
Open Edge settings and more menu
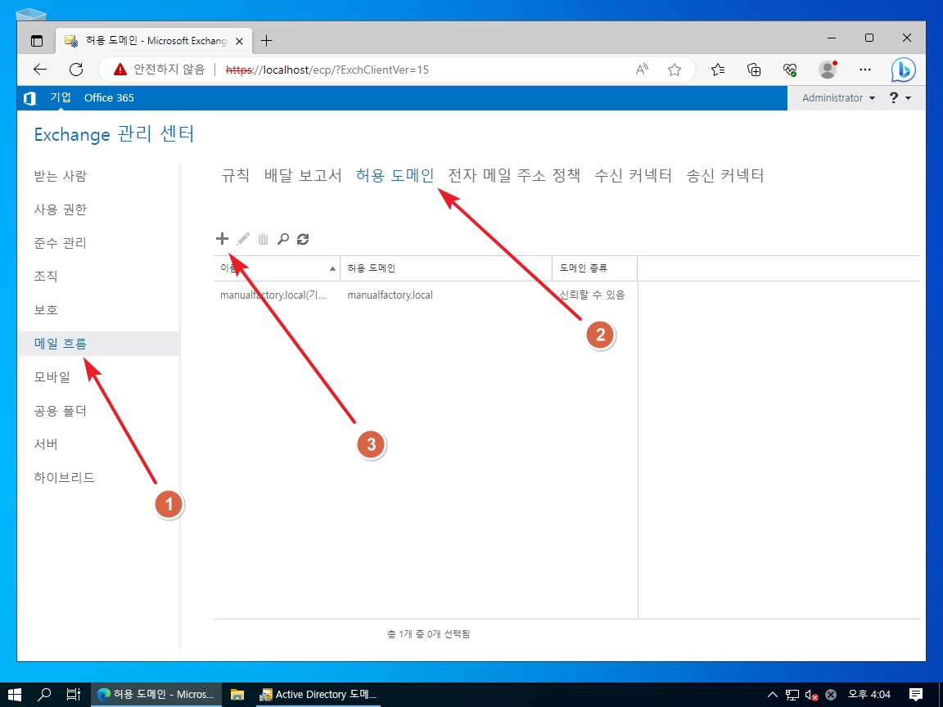pyautogui.click(x=864, y=70)
